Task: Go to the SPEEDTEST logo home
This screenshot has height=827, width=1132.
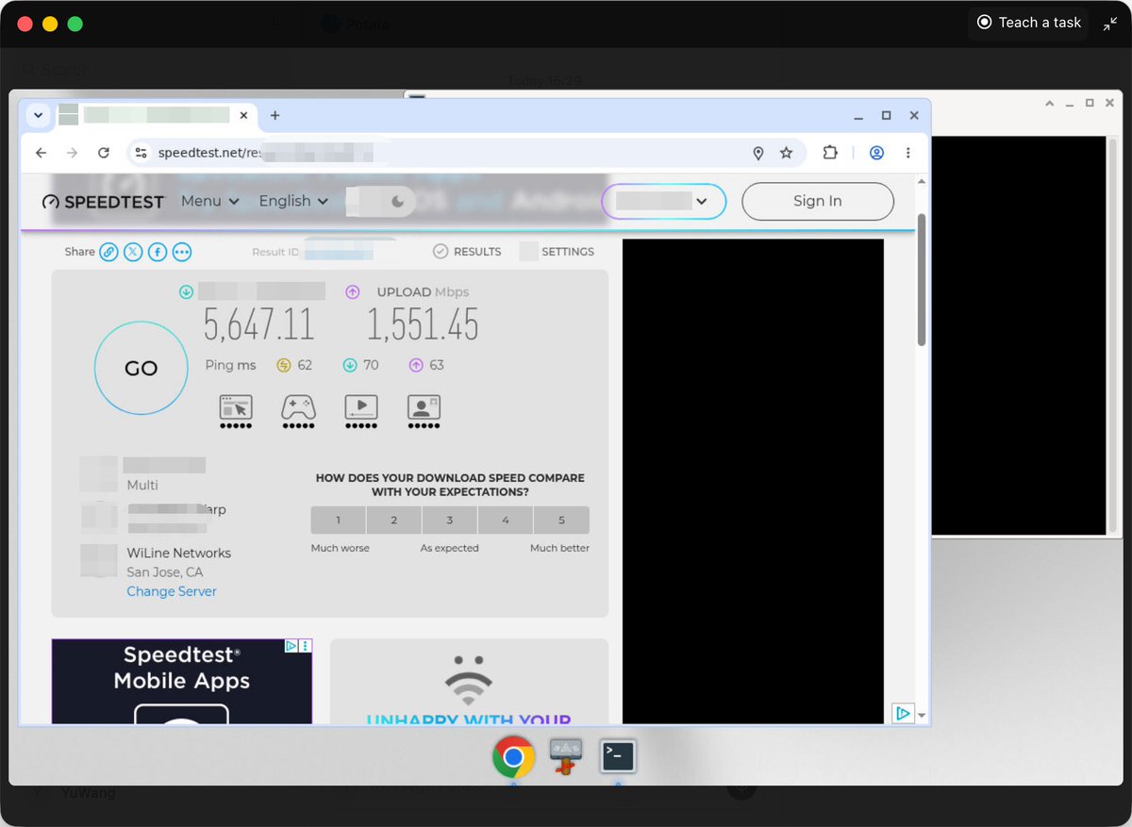Action: (103, 202)
